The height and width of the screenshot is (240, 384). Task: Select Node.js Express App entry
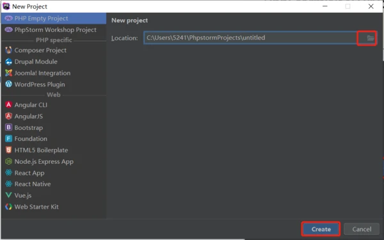[x=54, y=162]
